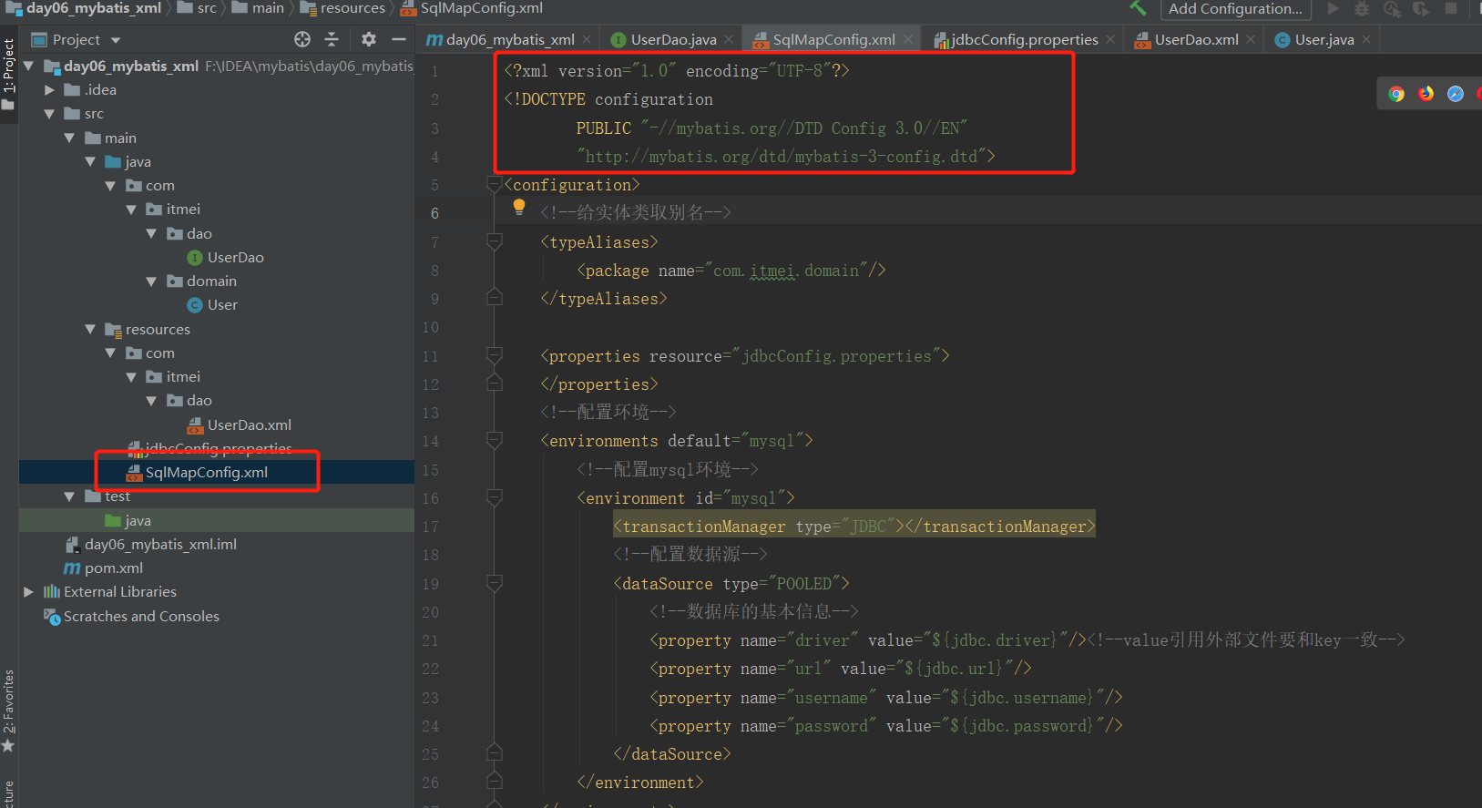Click the Run with Coverage icon
1482x808 pixels.
pyautogui.click(x=1392, y=8)
